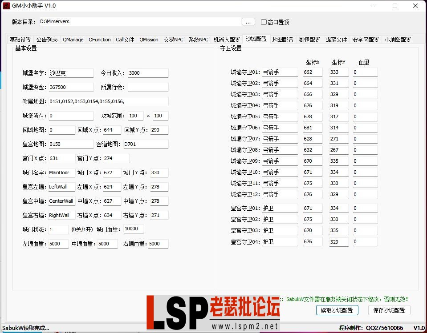Click the 城堡资金 field showing 367500
This screenshot has width=427, height=333.
tap(71, 87)
